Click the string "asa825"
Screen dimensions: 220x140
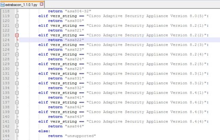pyautogui.click(x=74, y=69)
